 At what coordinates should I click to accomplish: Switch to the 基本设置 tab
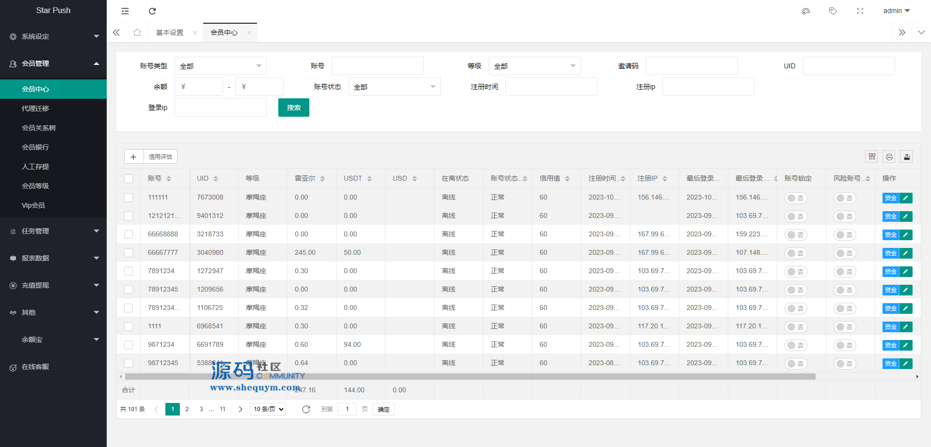tap(170, 32)
